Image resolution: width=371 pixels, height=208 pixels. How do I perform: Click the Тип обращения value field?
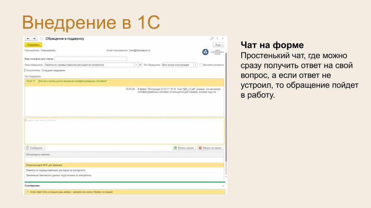[x=178, y=65]
